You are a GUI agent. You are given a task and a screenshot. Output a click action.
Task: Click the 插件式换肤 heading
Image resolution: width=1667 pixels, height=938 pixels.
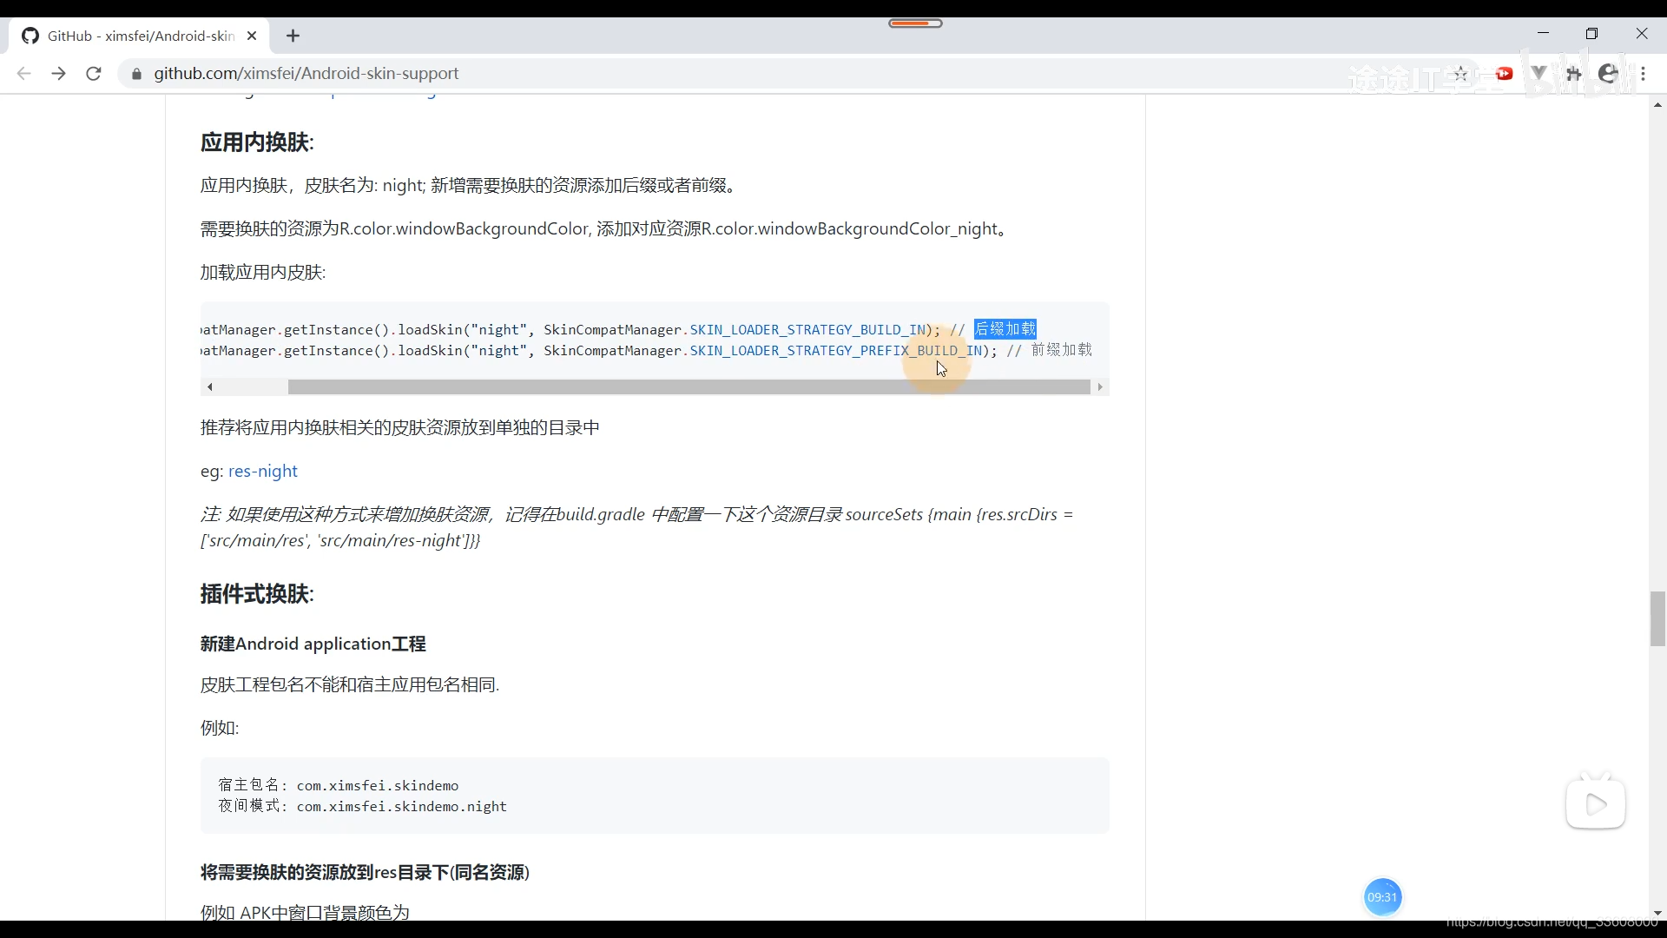click(x=257, y=594)
